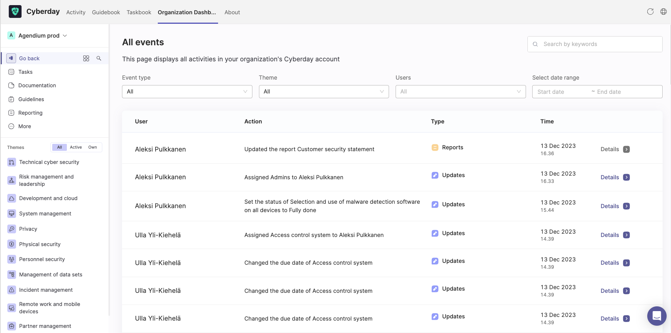Screen dimensions: 671x333
Task: Click the User column header
Action: (141, 122)
